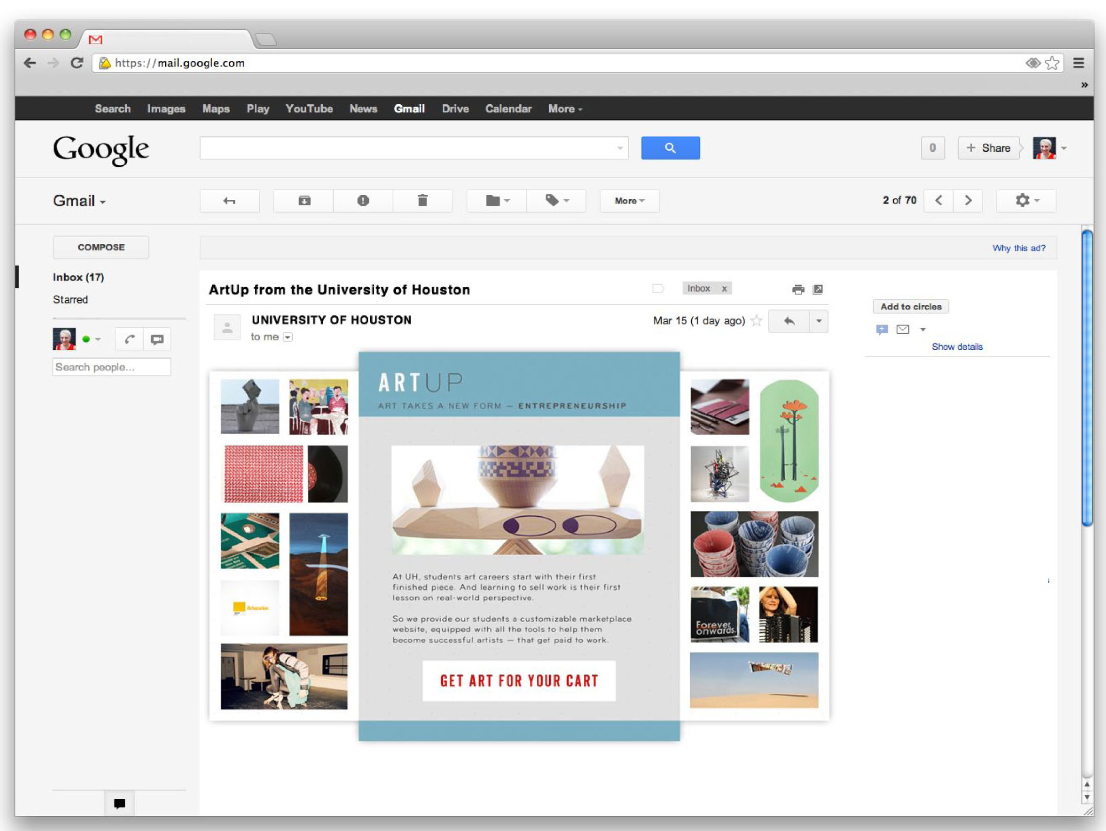Viewport: 1106px width, 831px height.
Task: Reply to the email with the reply arrow
Action: tap(789, 321)
